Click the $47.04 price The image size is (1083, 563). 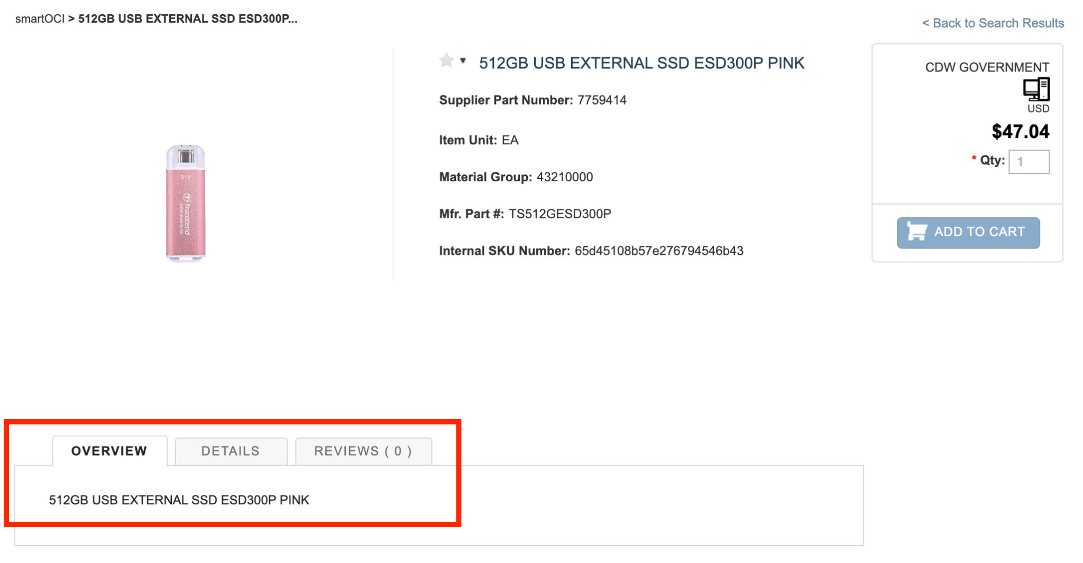[1020, 132]
